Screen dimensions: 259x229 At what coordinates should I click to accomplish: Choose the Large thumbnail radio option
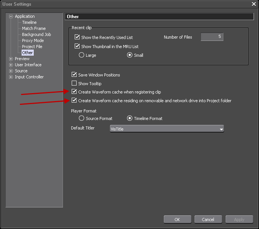(x=81, y=55)
